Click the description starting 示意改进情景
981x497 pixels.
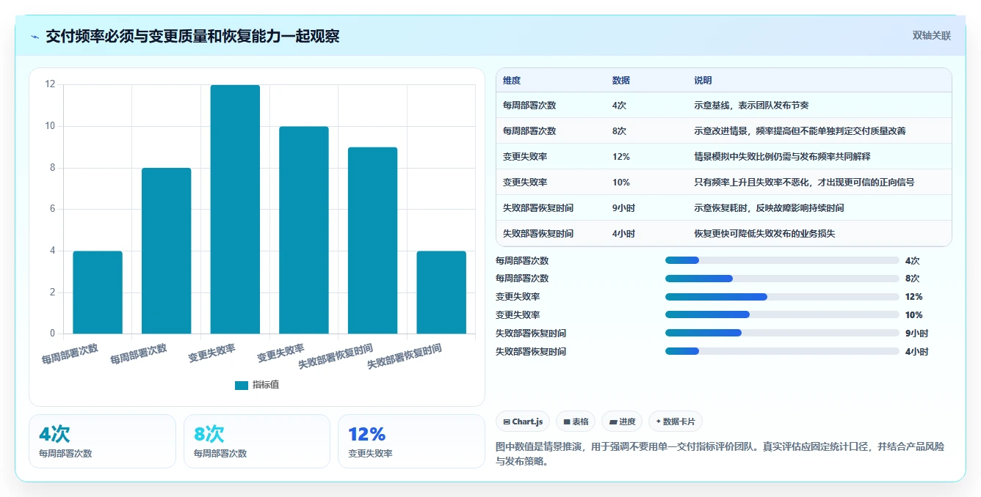click(x=800, y=131)
